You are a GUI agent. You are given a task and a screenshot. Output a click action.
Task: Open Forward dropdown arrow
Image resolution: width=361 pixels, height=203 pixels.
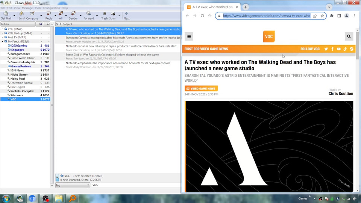click(x=97, y=16)
